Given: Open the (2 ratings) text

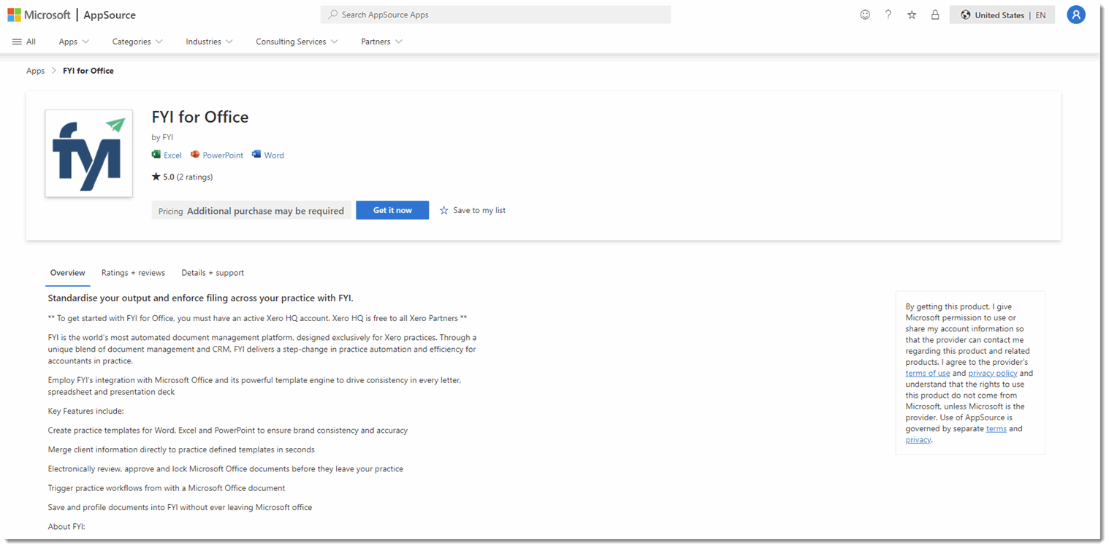Looking at the screenshot, I should point(195,177).
